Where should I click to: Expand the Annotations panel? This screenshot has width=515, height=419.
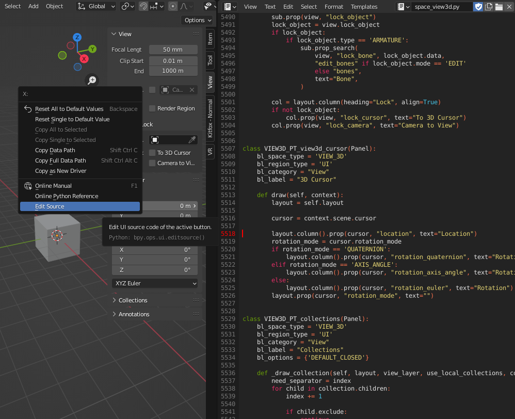tap(114, 314)
